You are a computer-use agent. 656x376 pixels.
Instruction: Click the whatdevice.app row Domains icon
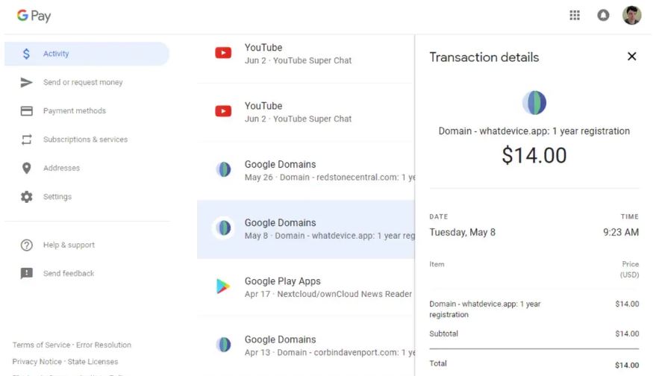pos(223,228)
